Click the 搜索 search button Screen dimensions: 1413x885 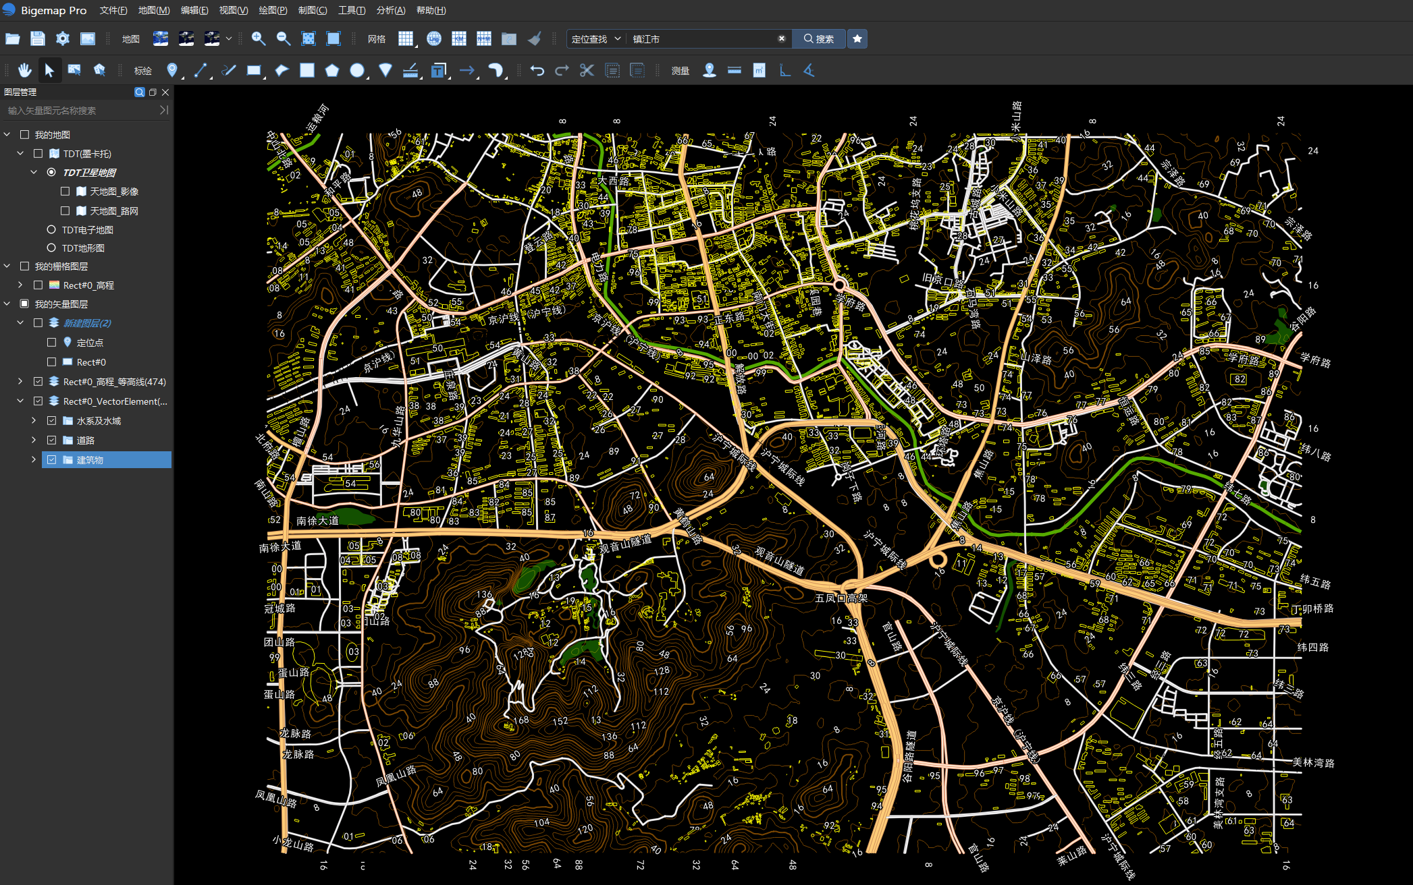click(818, 38)
